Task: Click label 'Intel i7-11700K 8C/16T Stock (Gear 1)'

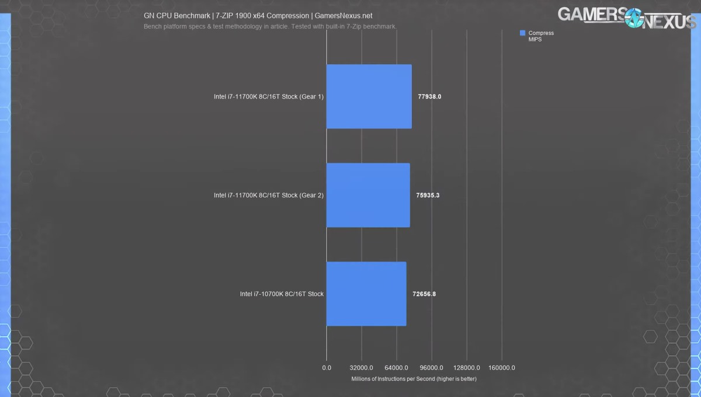Action: 269,97
